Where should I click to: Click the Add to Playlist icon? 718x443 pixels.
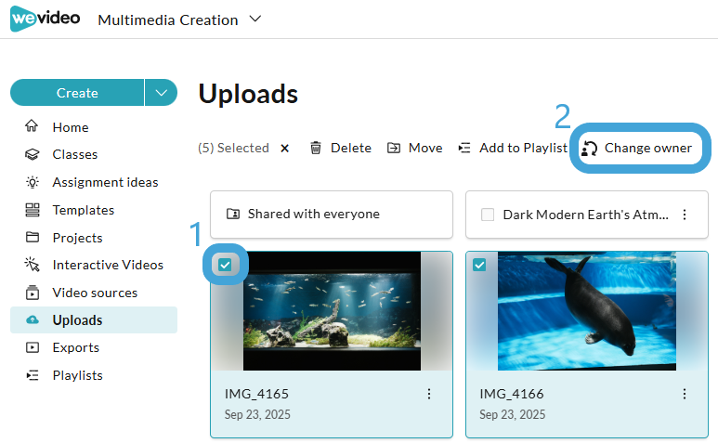coord(464,148)
